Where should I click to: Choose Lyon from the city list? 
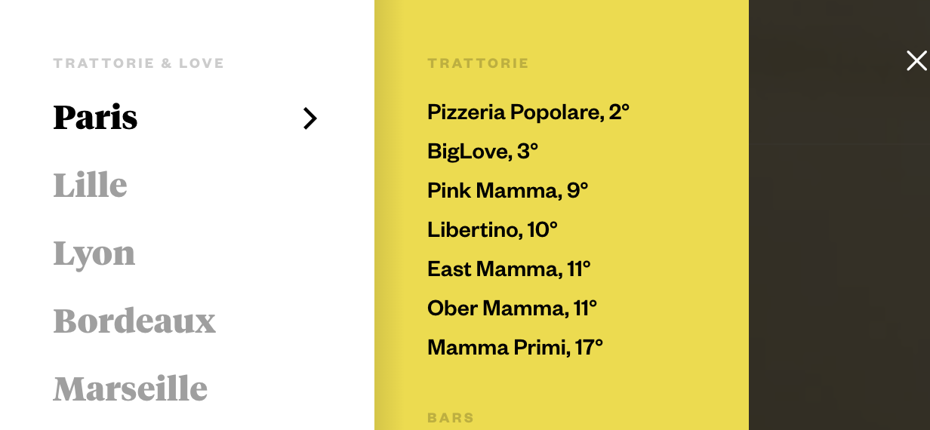coord(94,253)
